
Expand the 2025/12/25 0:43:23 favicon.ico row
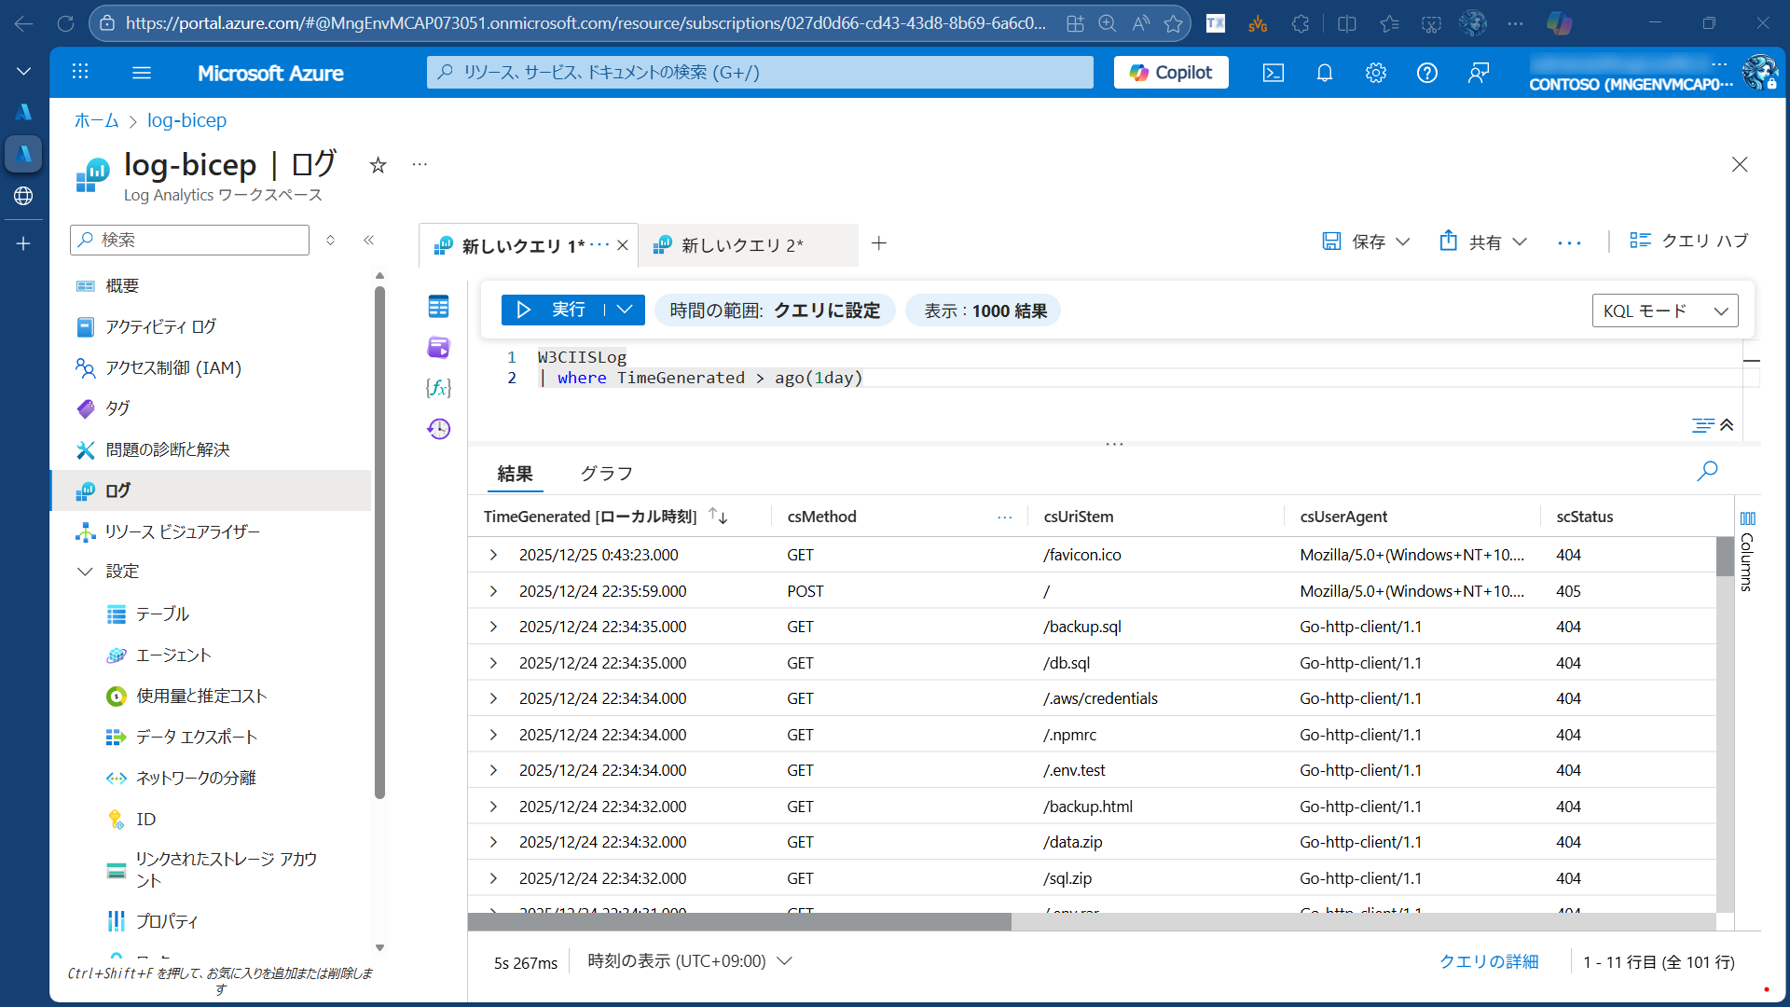[x=493, y=555]
